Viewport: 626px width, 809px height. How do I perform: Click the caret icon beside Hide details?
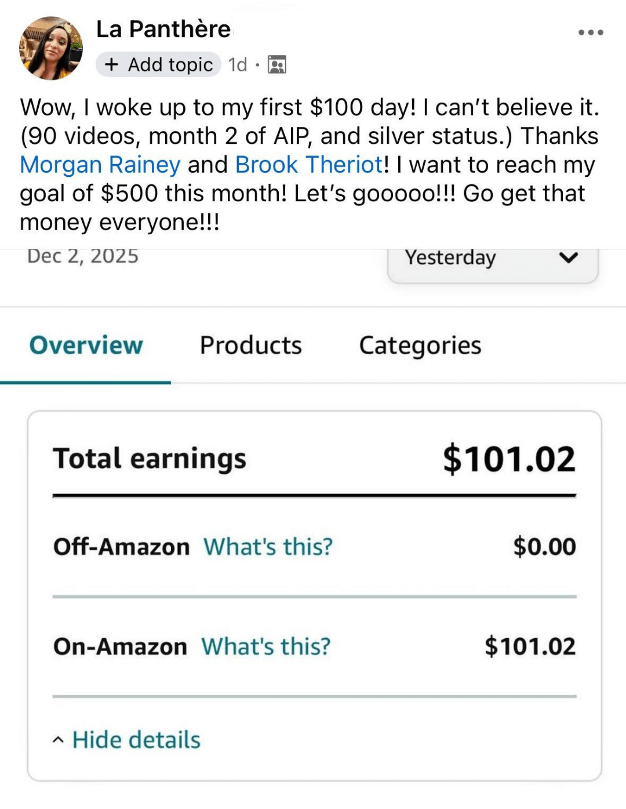pyautogui.click(x=58, y=740)
